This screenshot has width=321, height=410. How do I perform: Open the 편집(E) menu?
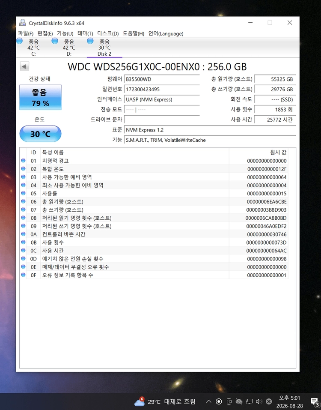coord(45,33)
